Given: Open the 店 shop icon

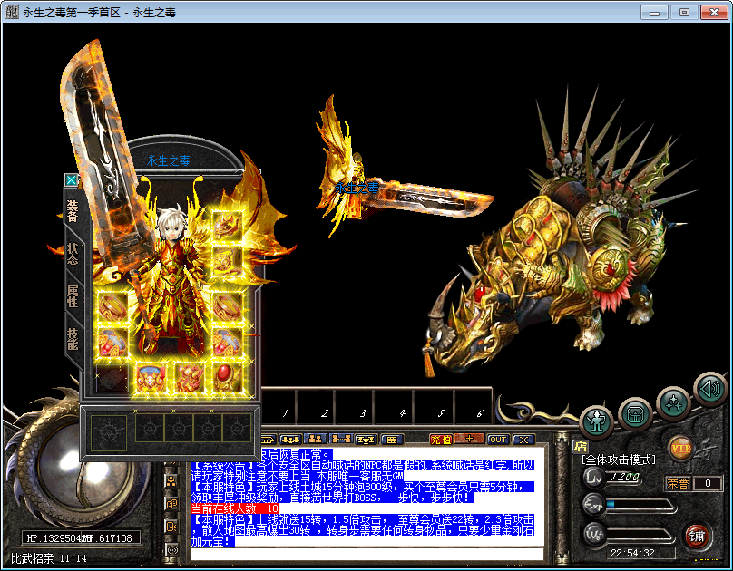Looking at the screenshot, I should tap(580, 447).
